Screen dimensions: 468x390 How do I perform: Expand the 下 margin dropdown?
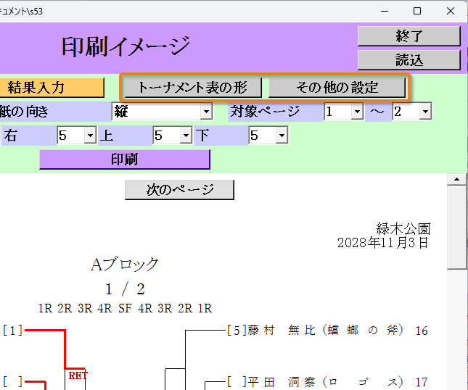282,136
